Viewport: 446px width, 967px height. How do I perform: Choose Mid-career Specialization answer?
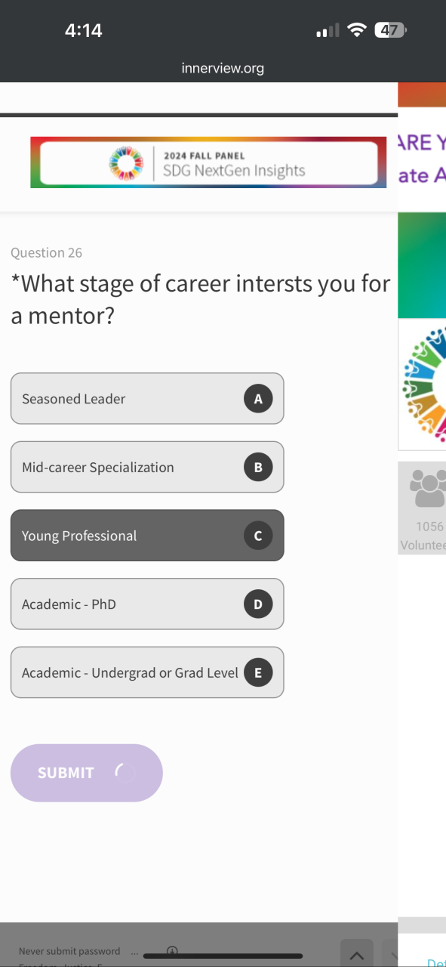[147, 467]
